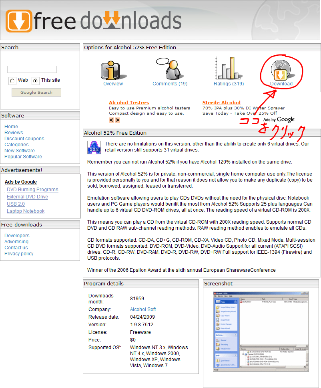Image resolution: width=321 pixels, height=388 pixels.
Task: Open Categories menu item
Action: click(16, 145)
